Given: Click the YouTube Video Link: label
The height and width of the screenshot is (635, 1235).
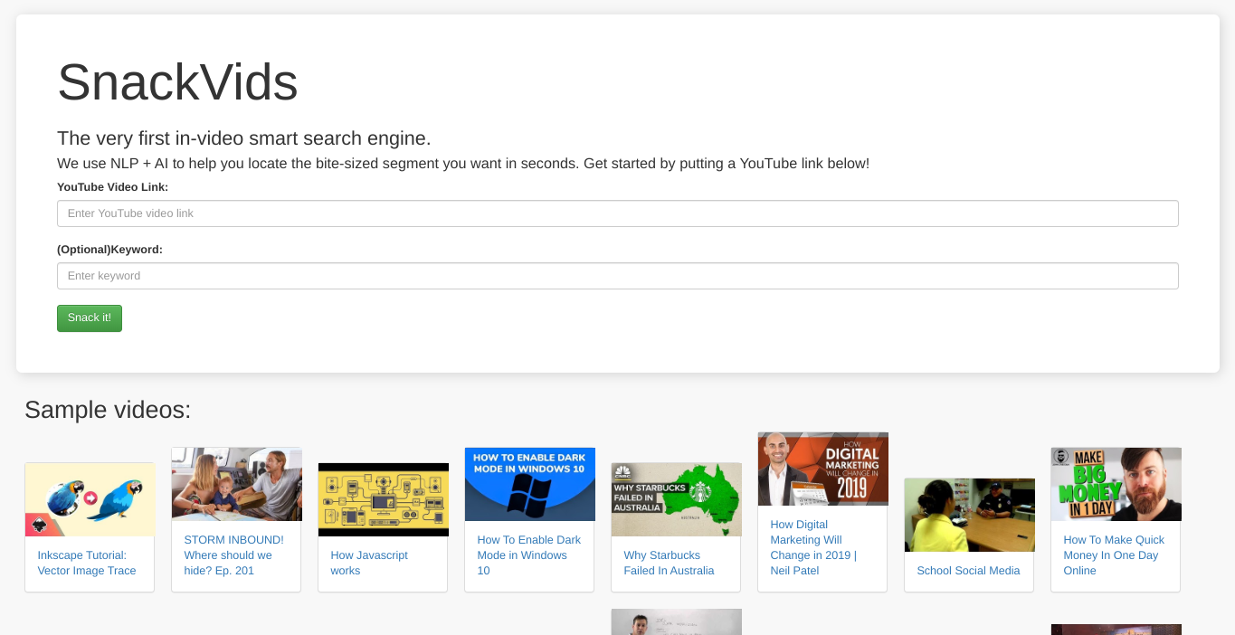Looking at the screenshot, I should pos(112,187).
